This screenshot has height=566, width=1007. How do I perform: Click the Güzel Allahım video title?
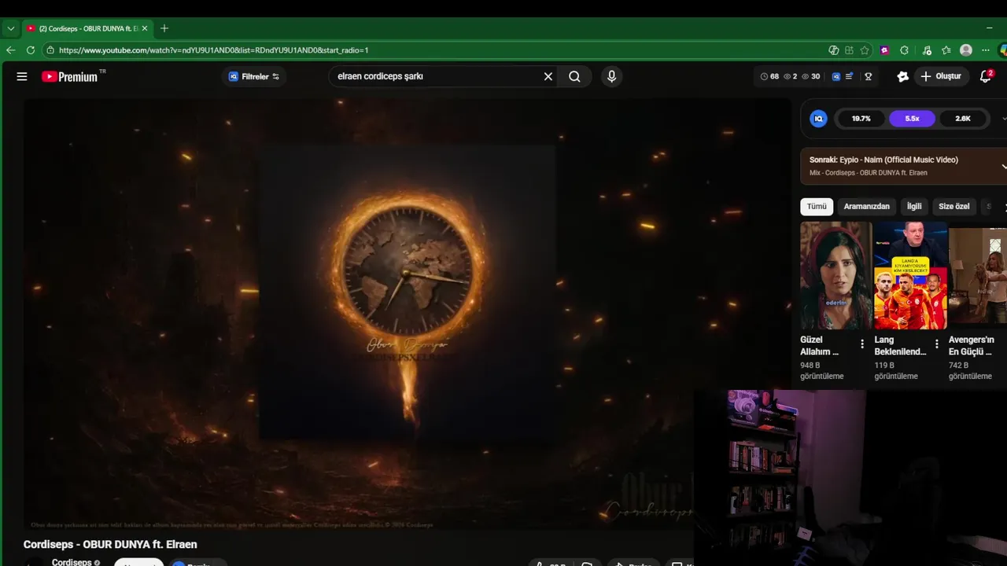pyautogui.click(x=819, y=346)
